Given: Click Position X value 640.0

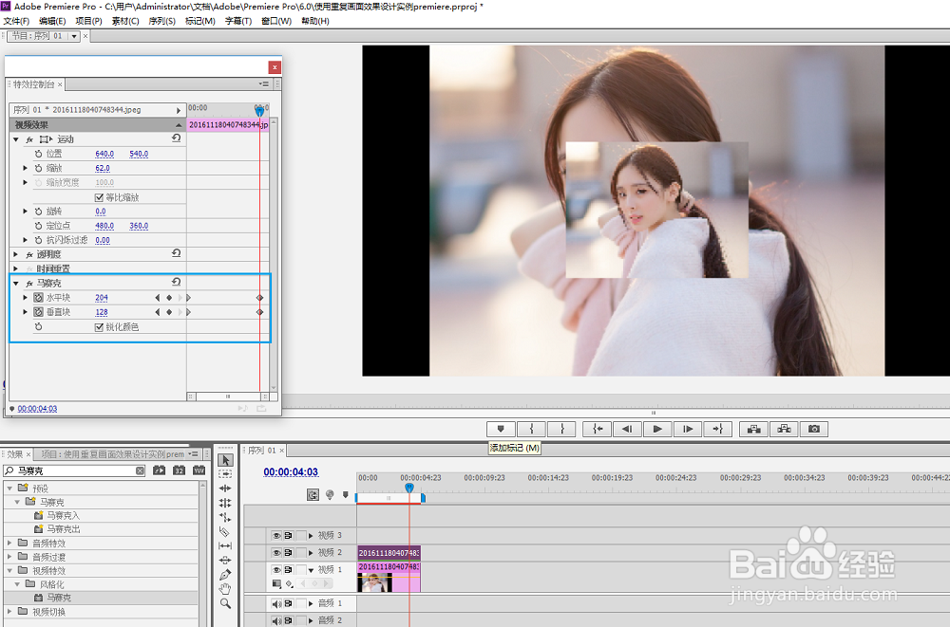Looking at the screenshot, I should click(x=104, y=154).
